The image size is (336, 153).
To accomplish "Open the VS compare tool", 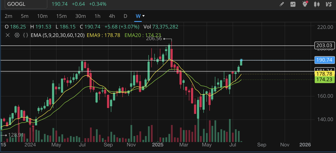I will coord(329,4).
